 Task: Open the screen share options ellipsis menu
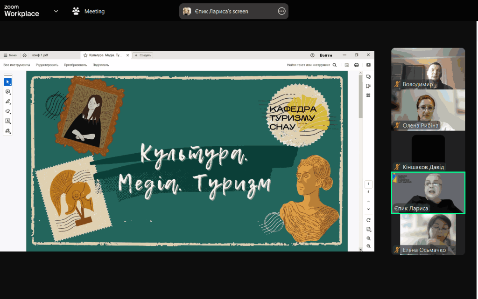coord(281,11)
